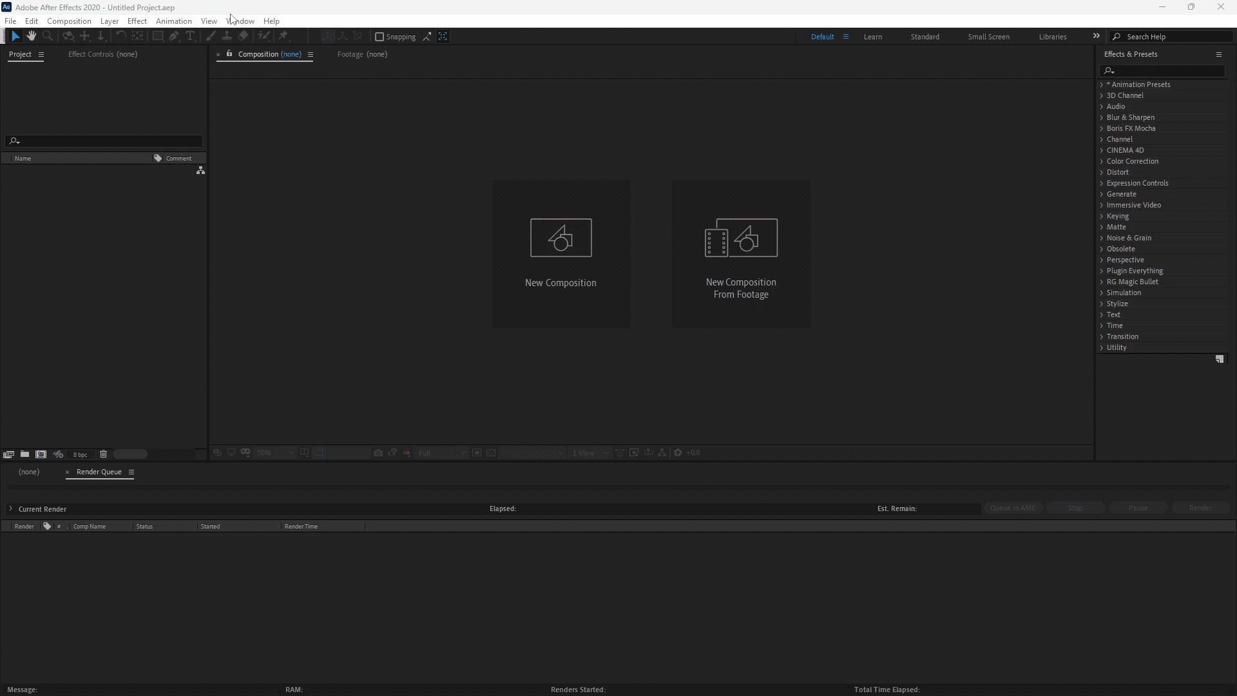Open the Project panel menu
1237x696 pixels.
pos(41,55)
